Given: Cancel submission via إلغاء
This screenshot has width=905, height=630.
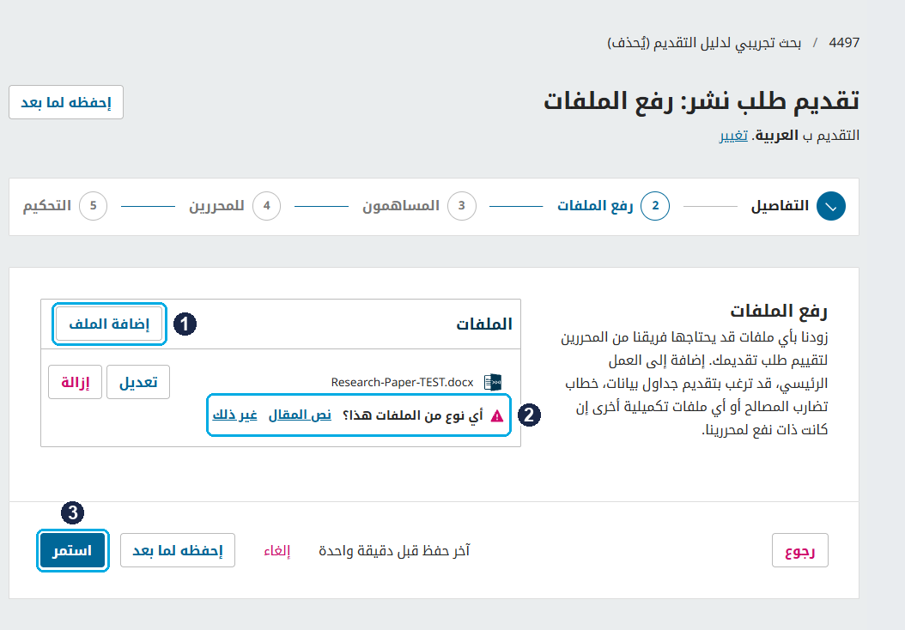Looking at the screenshot, I should point(277,551).
